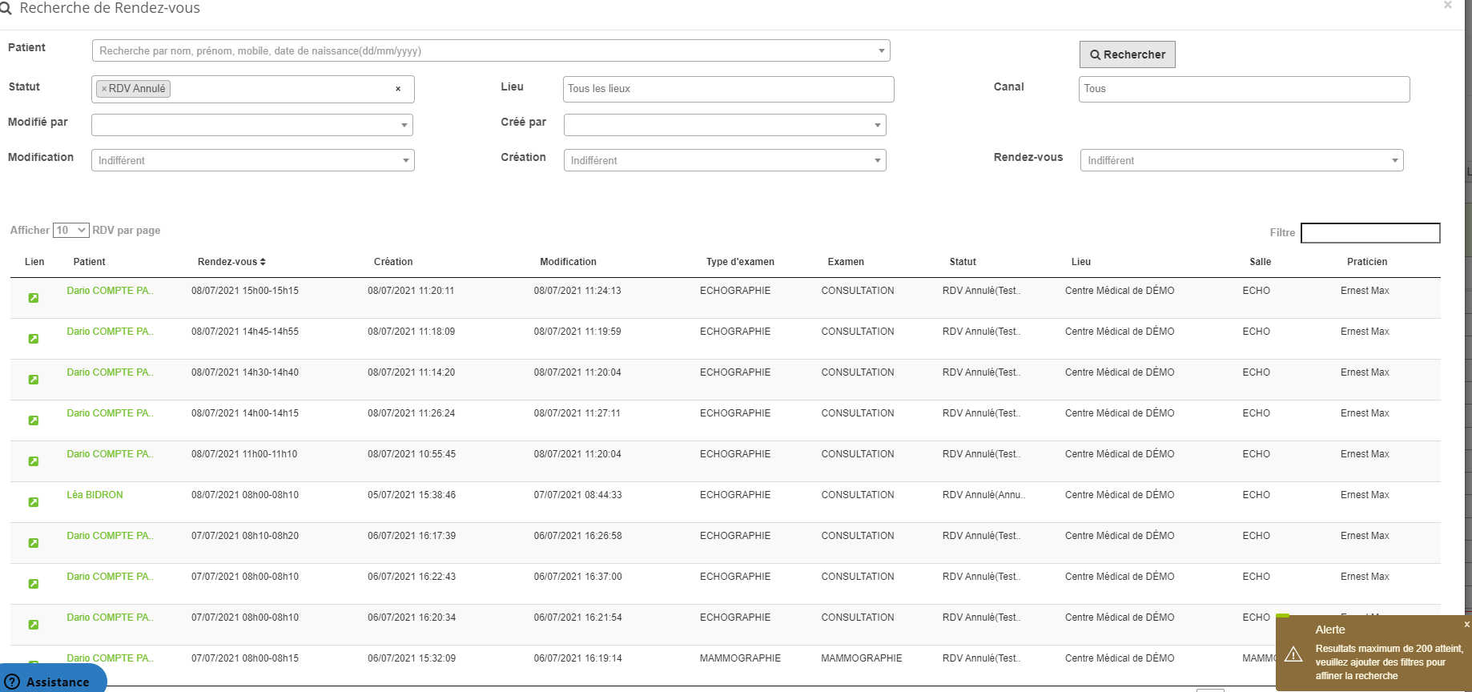Open link icon for 14h30-14h40 appointment
Screen dimensions: 1472x692
[x=34, y=380]
